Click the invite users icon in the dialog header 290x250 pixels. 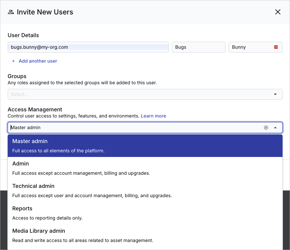pos(11,12)
